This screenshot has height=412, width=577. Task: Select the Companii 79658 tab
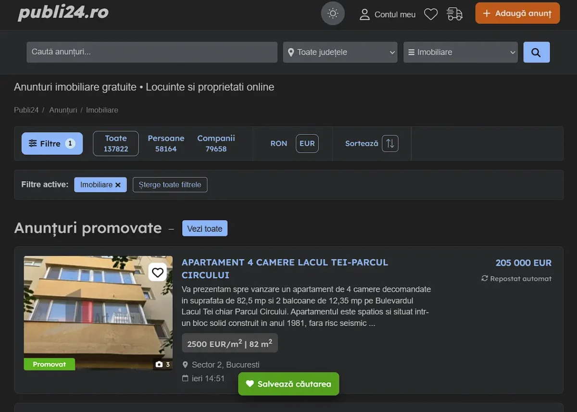[x=216, y=143]
